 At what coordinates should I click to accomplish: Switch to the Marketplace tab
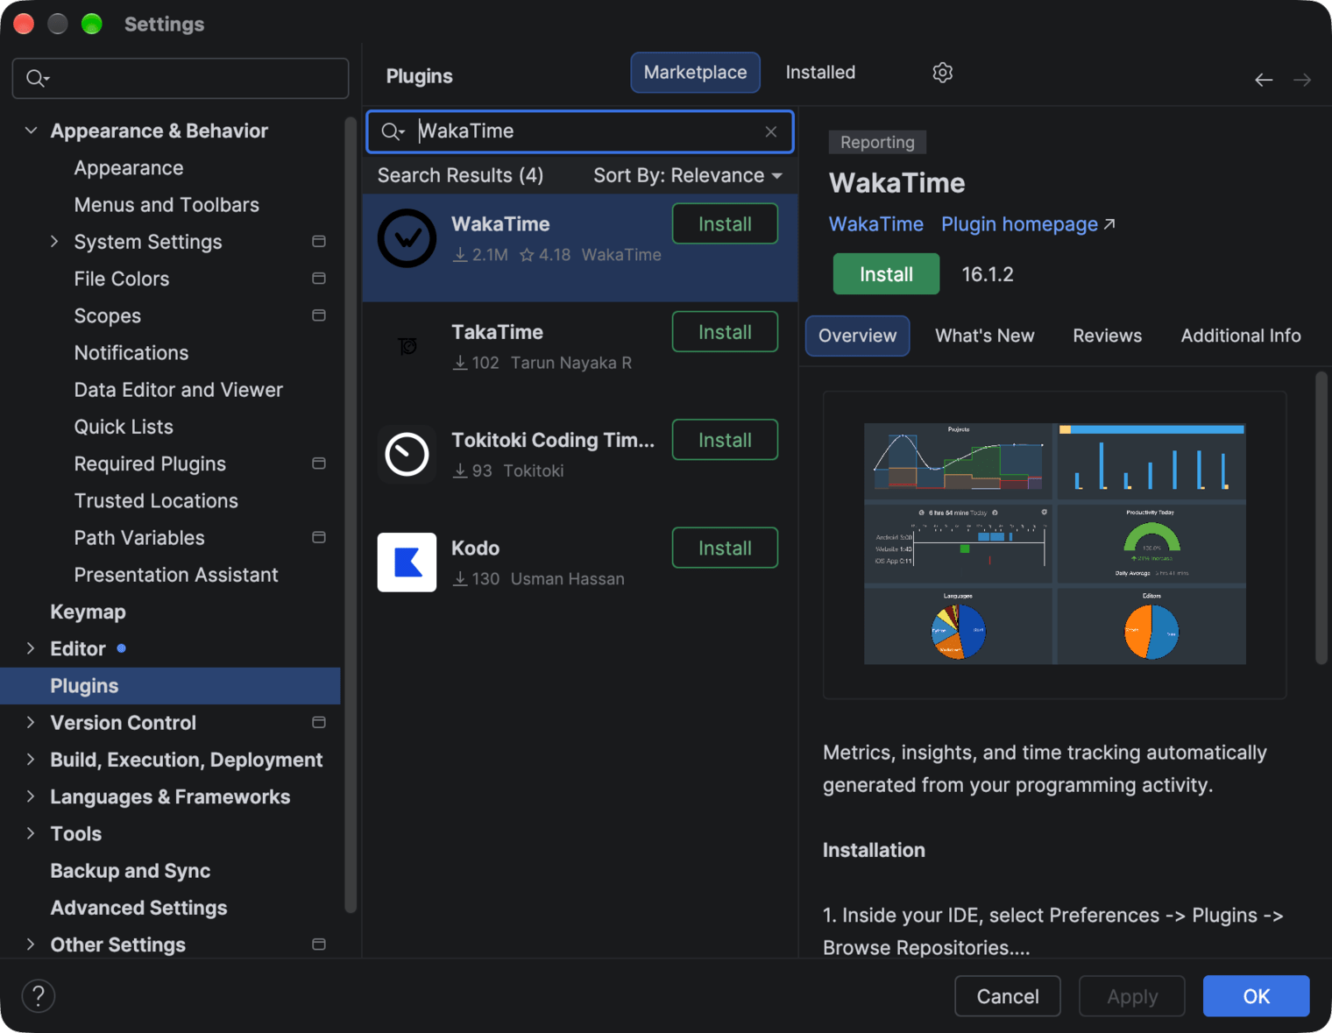click(x=696, y=73)
